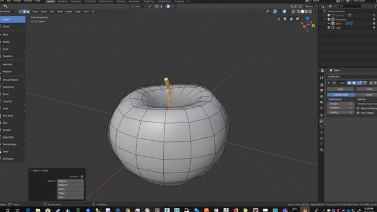
Task: Toggle Geometry collection exclude checkbox
Action: point(329,19)
